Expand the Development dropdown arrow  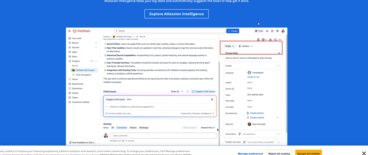point(277,118)
